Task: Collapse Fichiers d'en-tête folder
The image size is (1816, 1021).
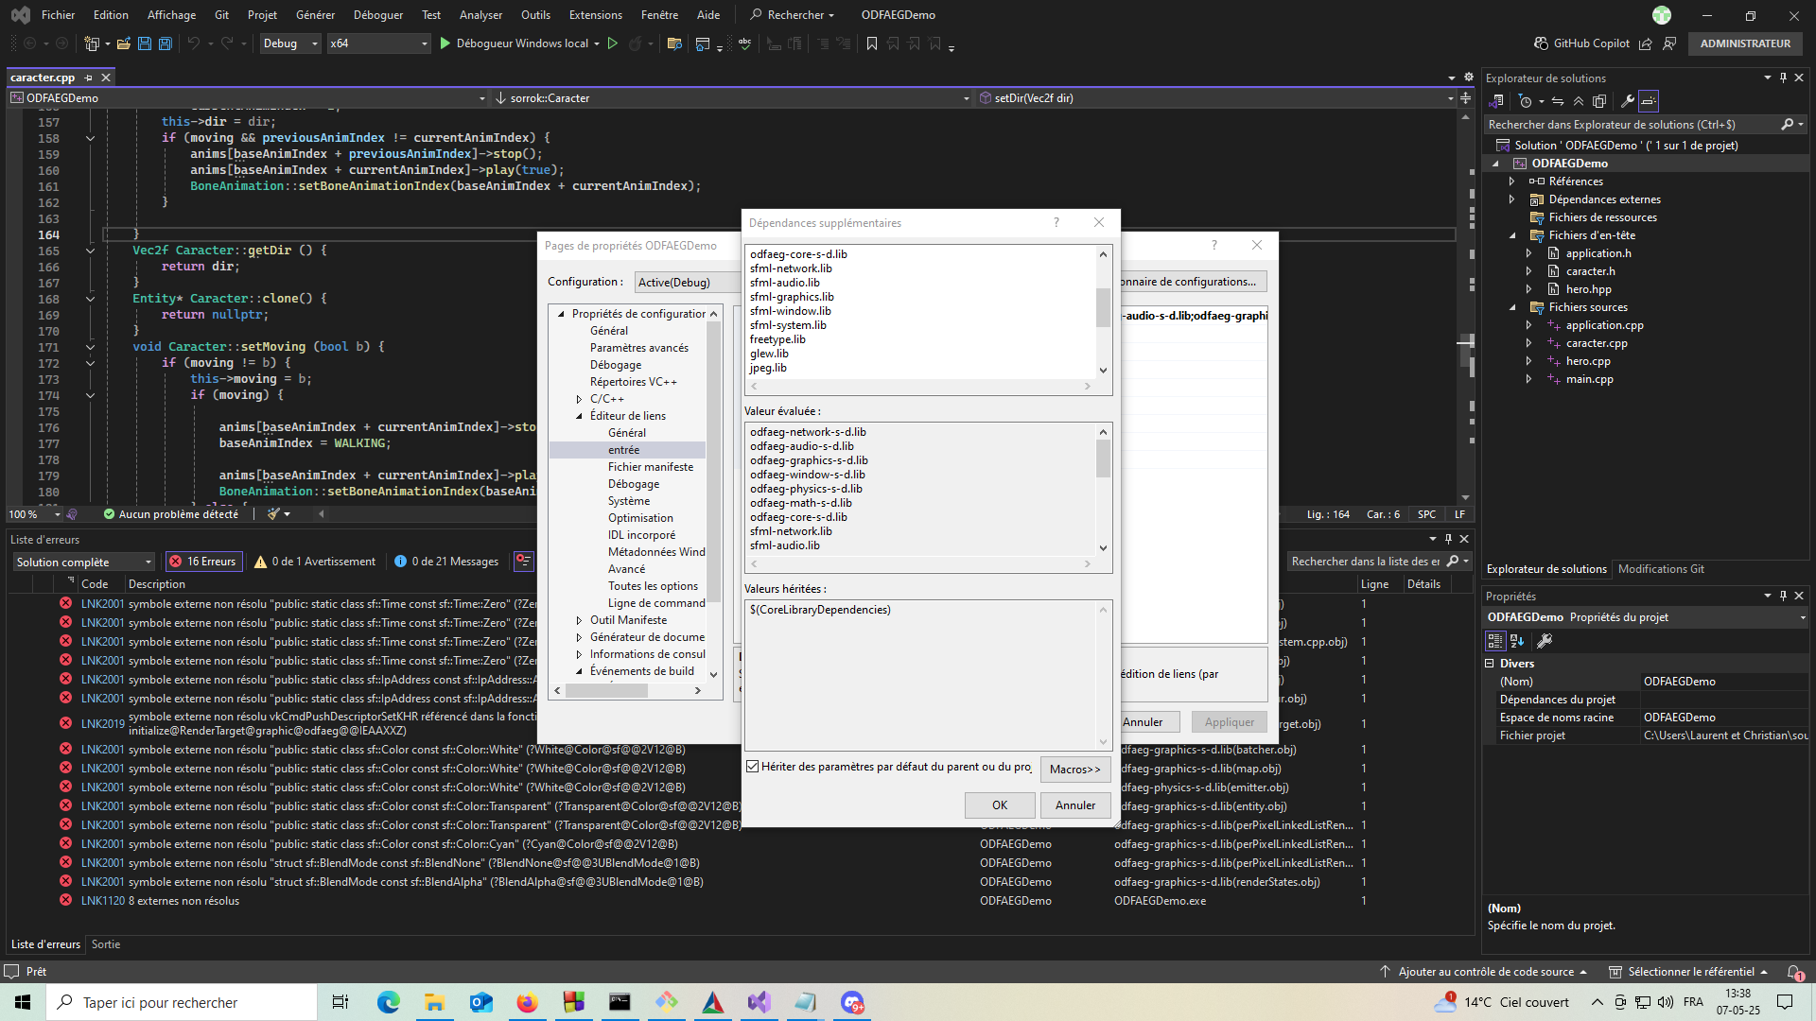Action: (x=1511, y=235)
